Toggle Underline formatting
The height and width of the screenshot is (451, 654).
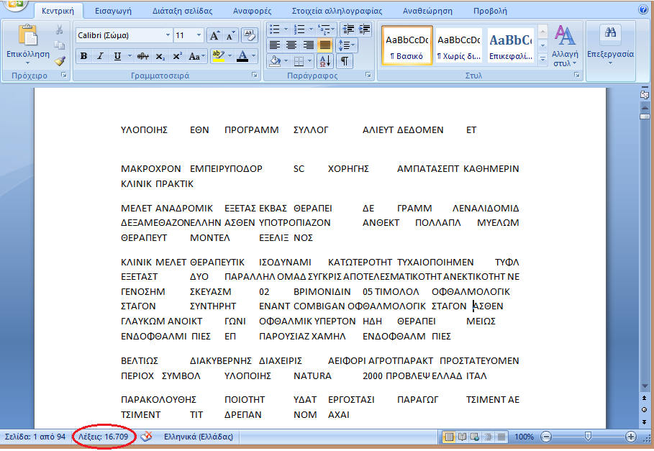click(117, 56)
